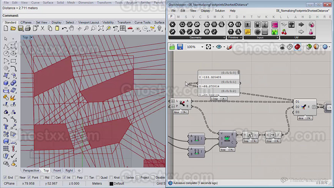334x188 pixels.
Task: Open Grasshopper file with green folder icon
Action: (x=172, y=47)
